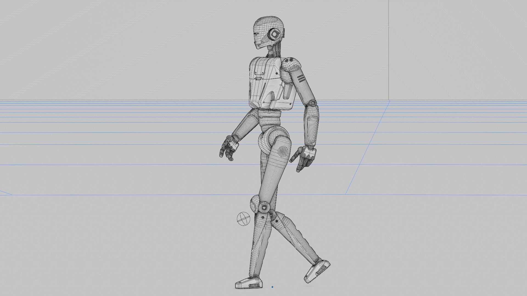Select the knee joint disc on the front leg

264,207
